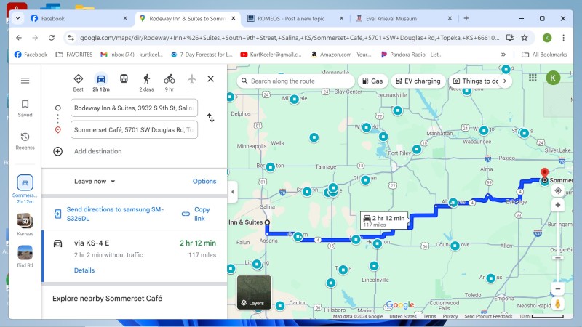Open Chrome three-dot menu

click(563, 38)
